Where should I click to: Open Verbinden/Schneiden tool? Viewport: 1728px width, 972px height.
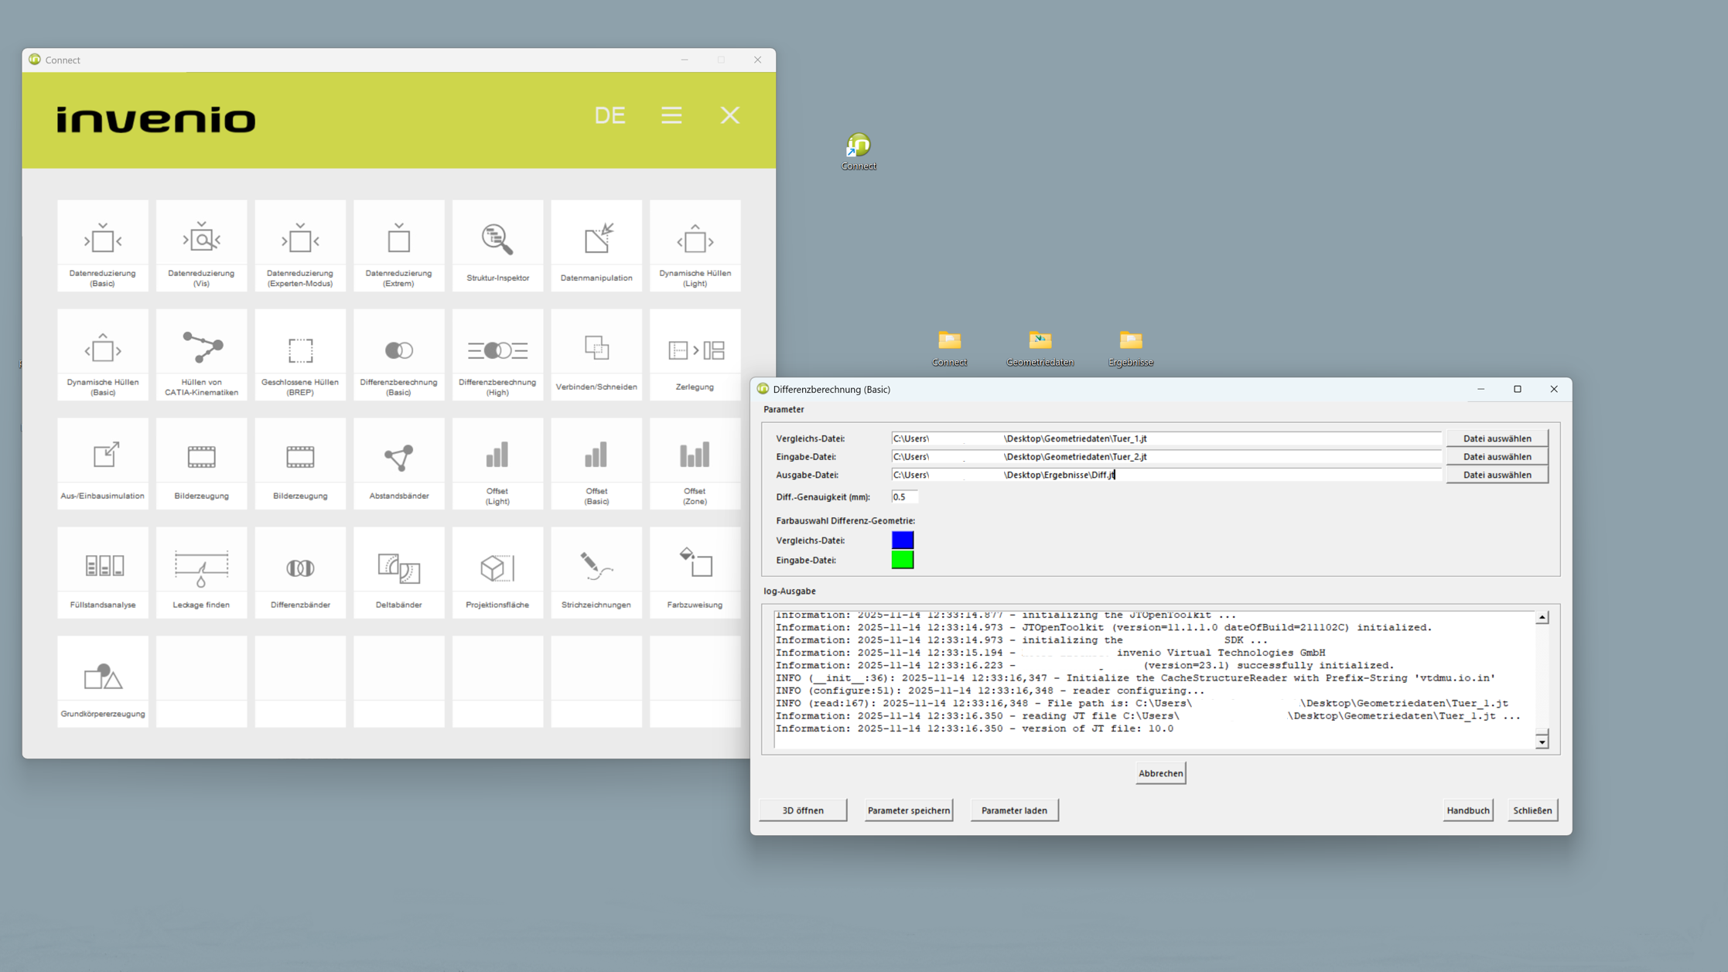click(x=596, y=355)
